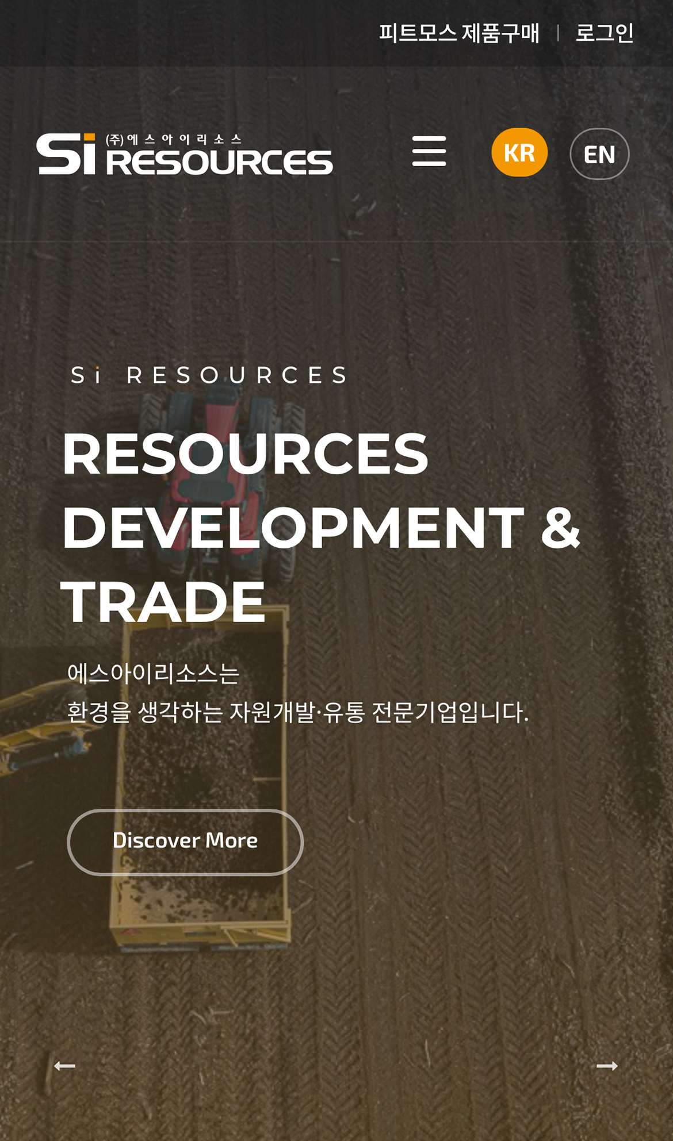The image size is (673, 1141).
Task: Click the 로그인 login link
Action: pos(605,33)
